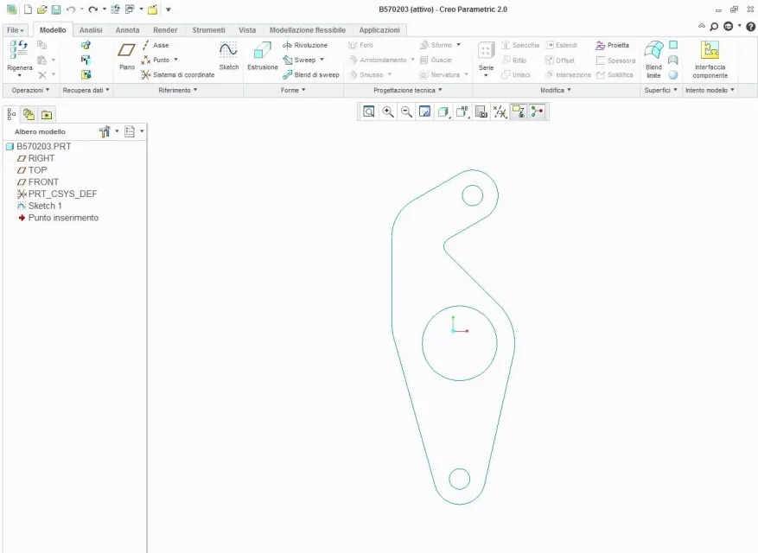Expand the Operazioni group dropdown
This screenshot has width=758, height=553.
pos(30,90)
